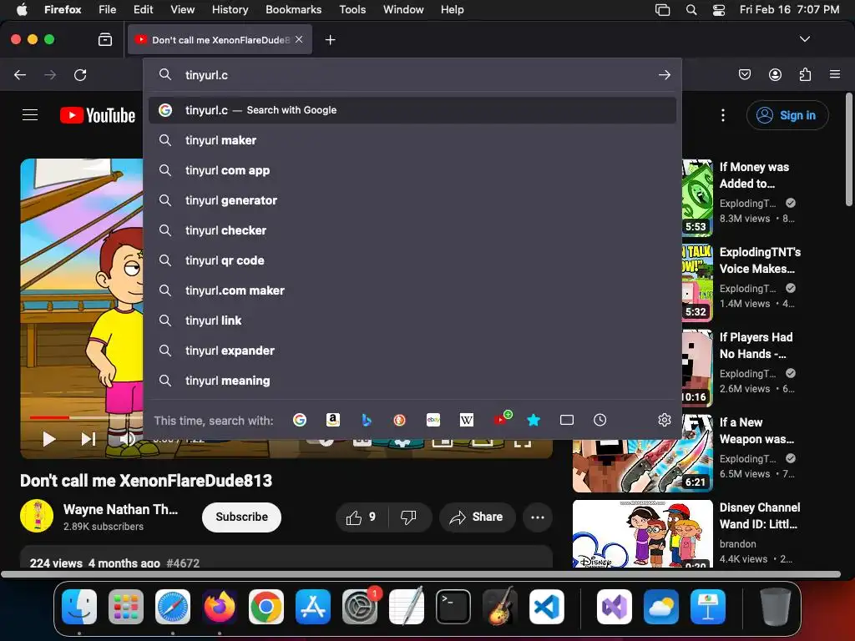
Task: Search history with clock icon
Action: (600, 420)
